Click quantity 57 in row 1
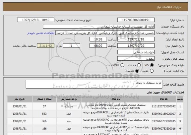Viewport: 191px width, 135px height. [x=44, y=106]
